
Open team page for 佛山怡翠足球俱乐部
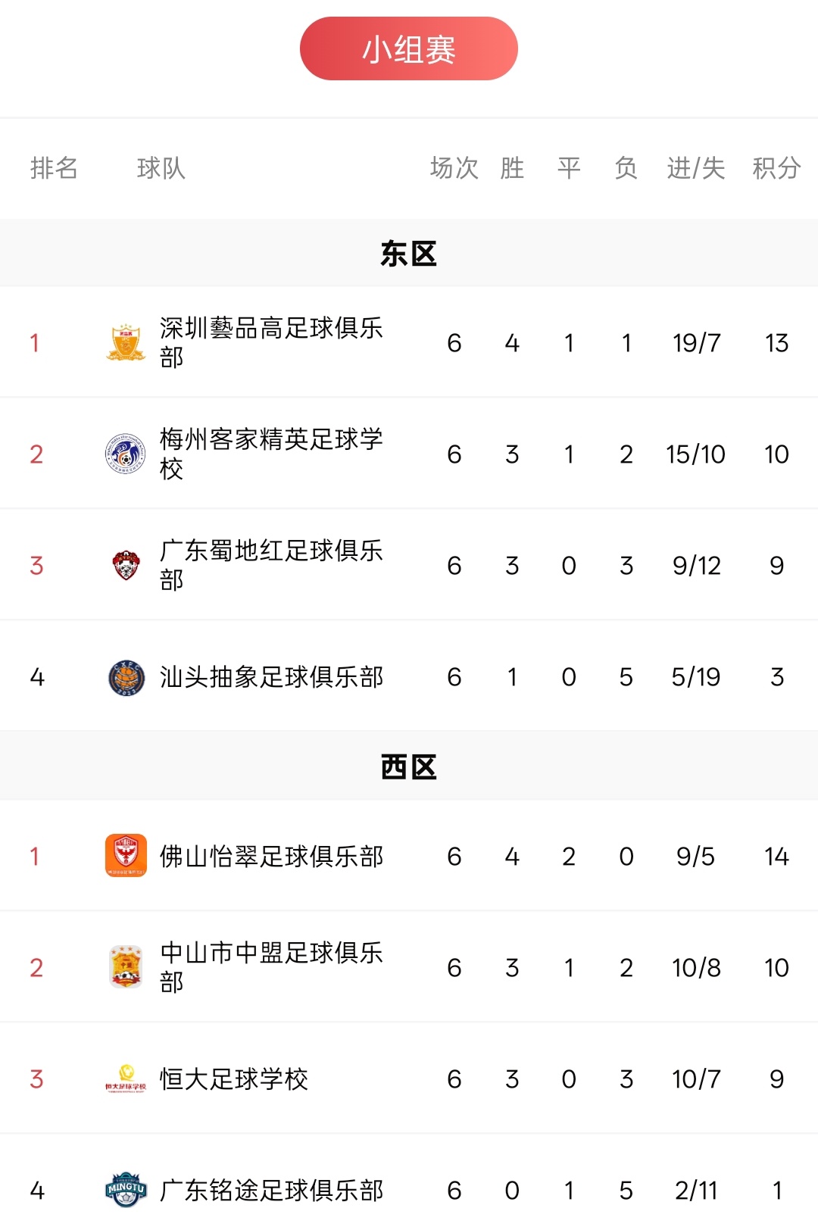271,856
